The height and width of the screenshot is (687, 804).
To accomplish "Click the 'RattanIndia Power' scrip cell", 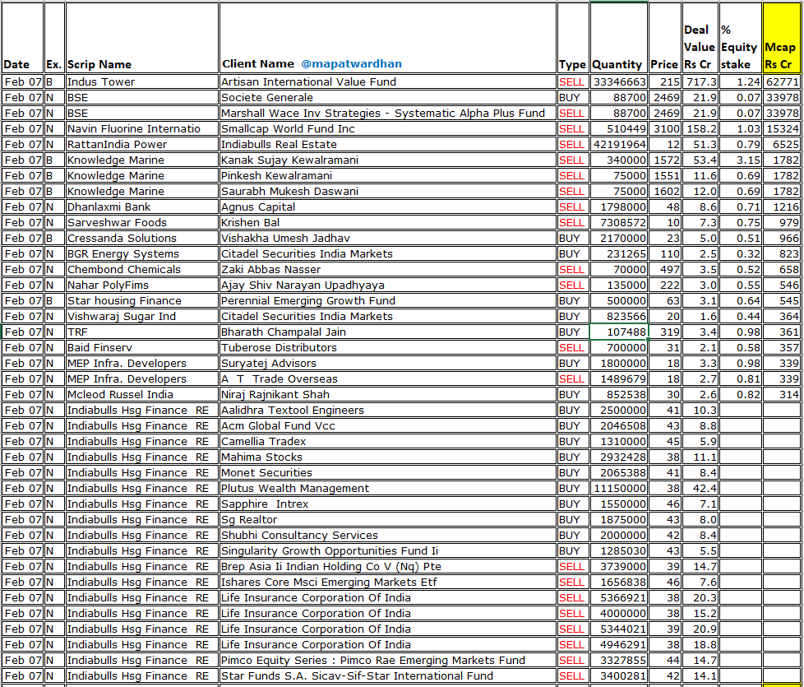I will coord(142,144).
